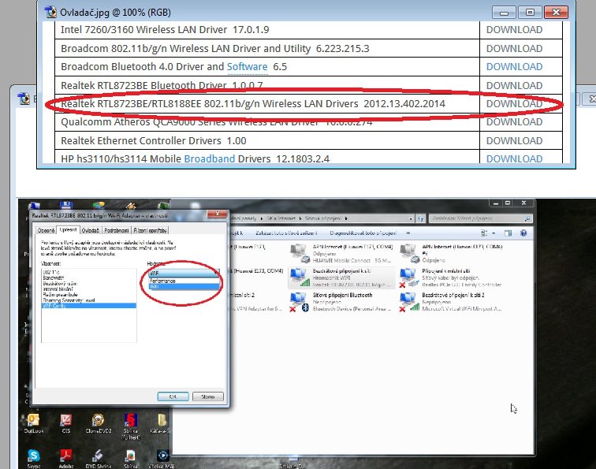
Task: Select the 802.11d property in list
Action: 51,272
